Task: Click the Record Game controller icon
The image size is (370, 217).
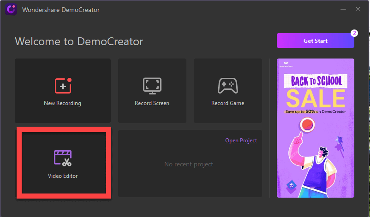Action: [x=228, y=86]
